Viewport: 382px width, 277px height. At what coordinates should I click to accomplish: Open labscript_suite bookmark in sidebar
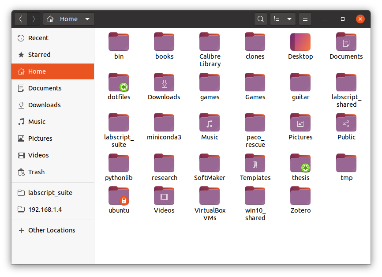click(x=52, y=193)
